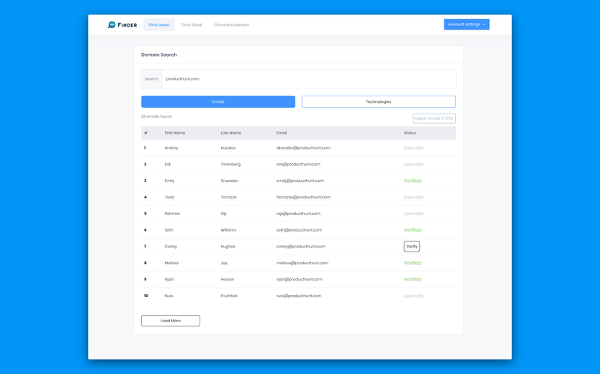Click the Verified status for Seth Williams

tap(413, 230)
